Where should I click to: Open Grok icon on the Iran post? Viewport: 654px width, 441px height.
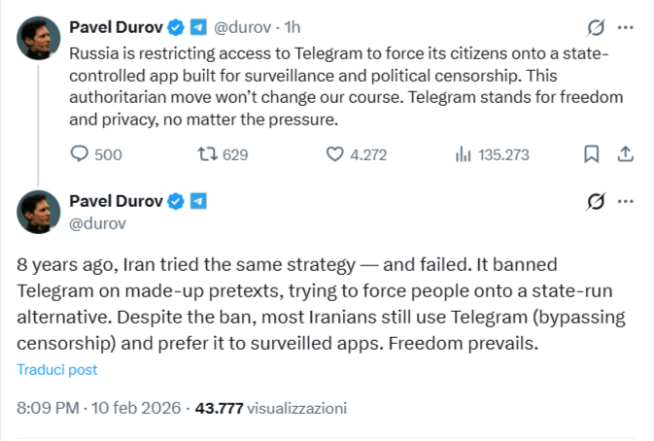click(597, 202)
